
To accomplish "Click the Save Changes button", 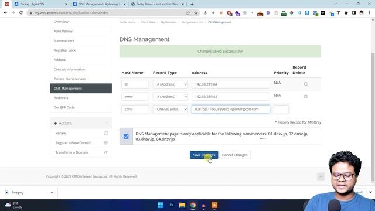I will (x=204, y=155).
